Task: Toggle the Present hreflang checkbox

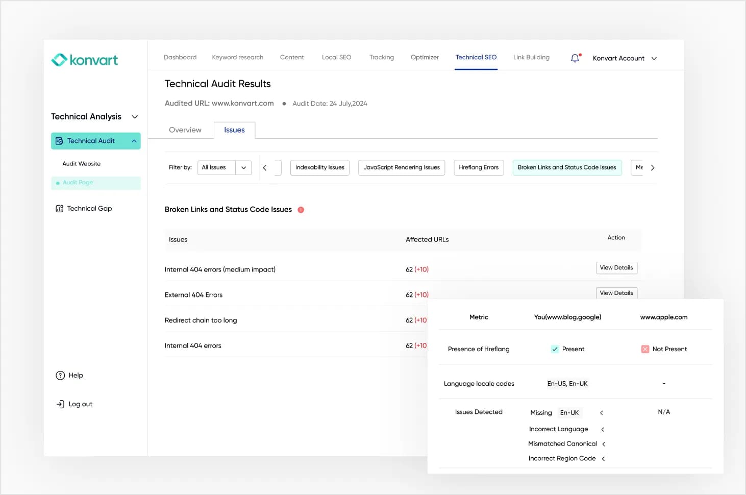Action: coord(555,349)
